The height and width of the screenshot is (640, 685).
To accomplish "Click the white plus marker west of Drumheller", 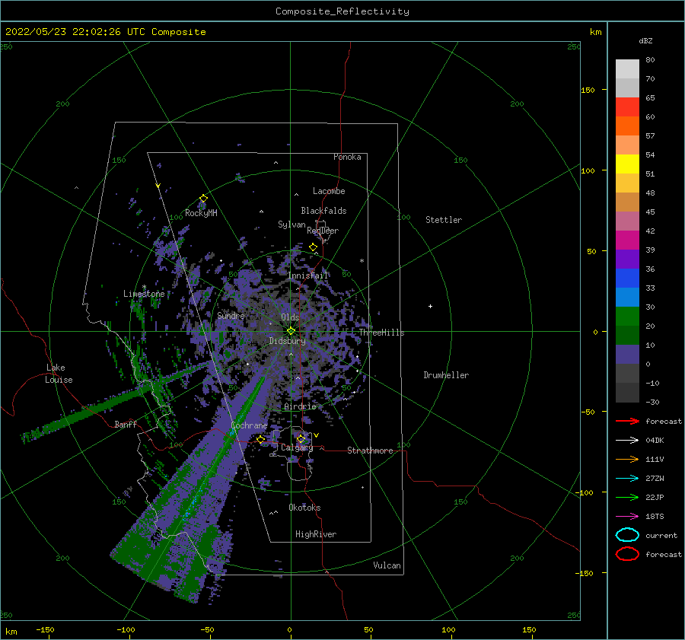I will (430, 306).
